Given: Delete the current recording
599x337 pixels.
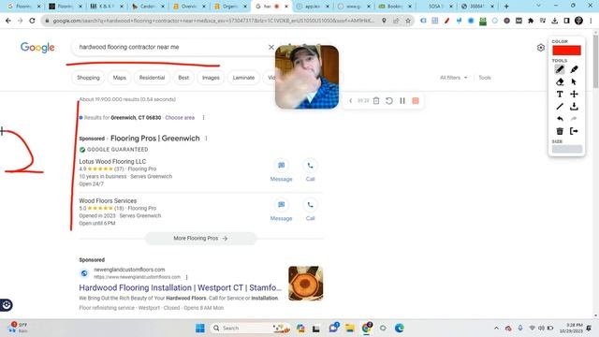Looking at the screenshot, I should point(376,100).
